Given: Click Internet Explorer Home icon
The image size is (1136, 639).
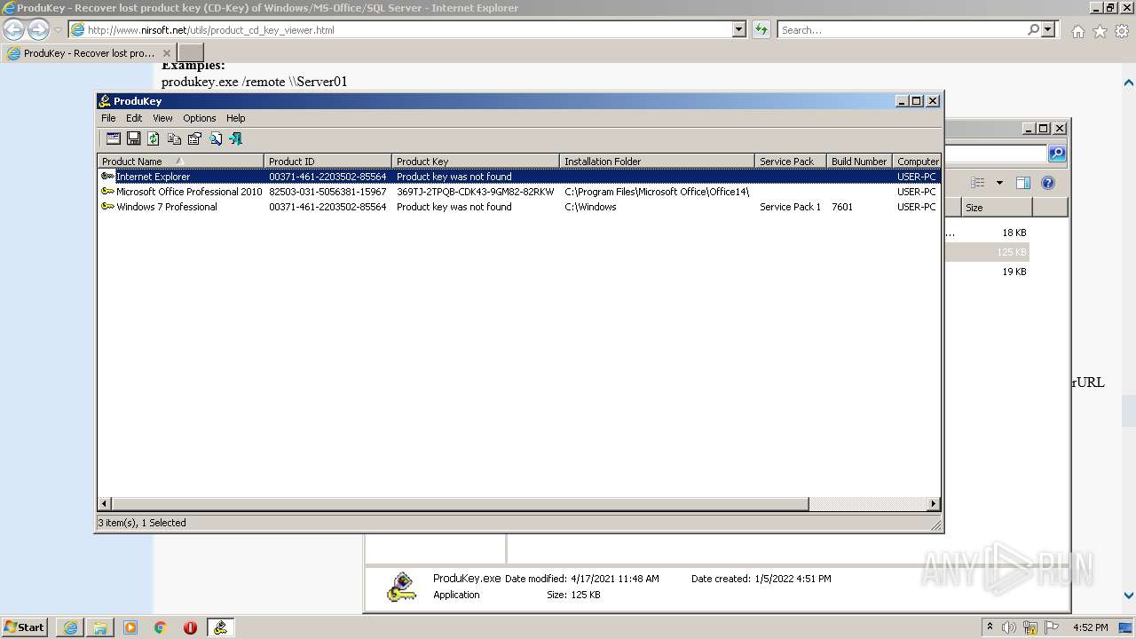Looking at the screenshot, I should click(x=1077, y=31).
